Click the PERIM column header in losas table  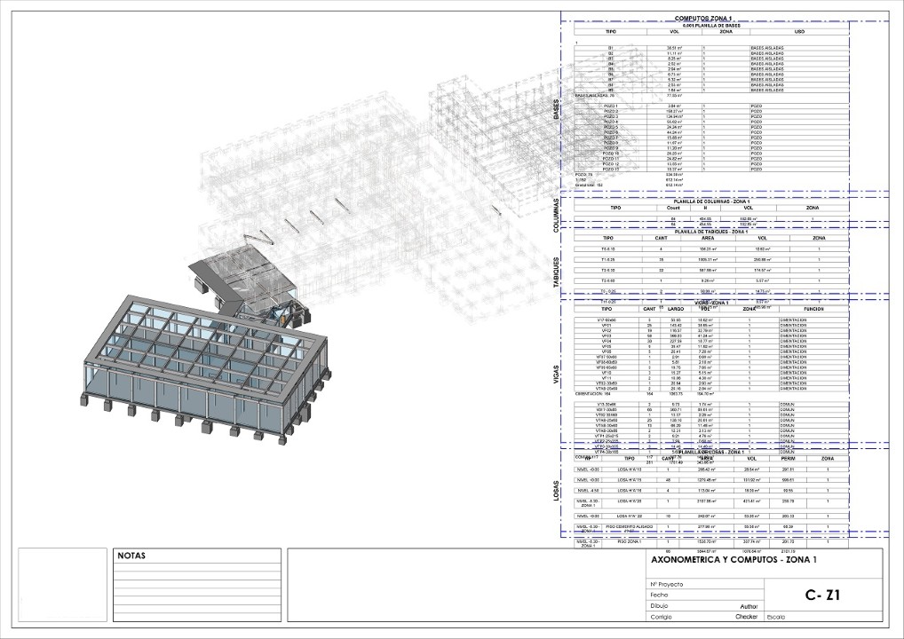[x=784, y=458]
